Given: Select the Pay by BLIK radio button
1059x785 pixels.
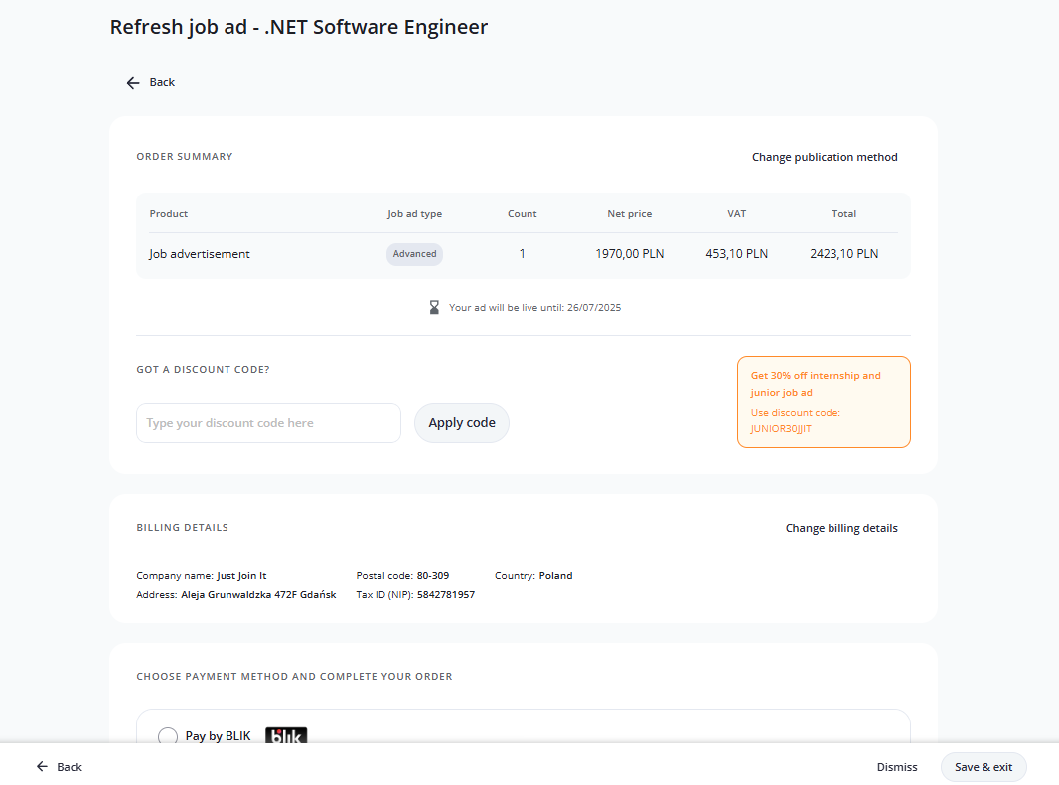Looking at the screenshot, I should click(x=168, y=736).
